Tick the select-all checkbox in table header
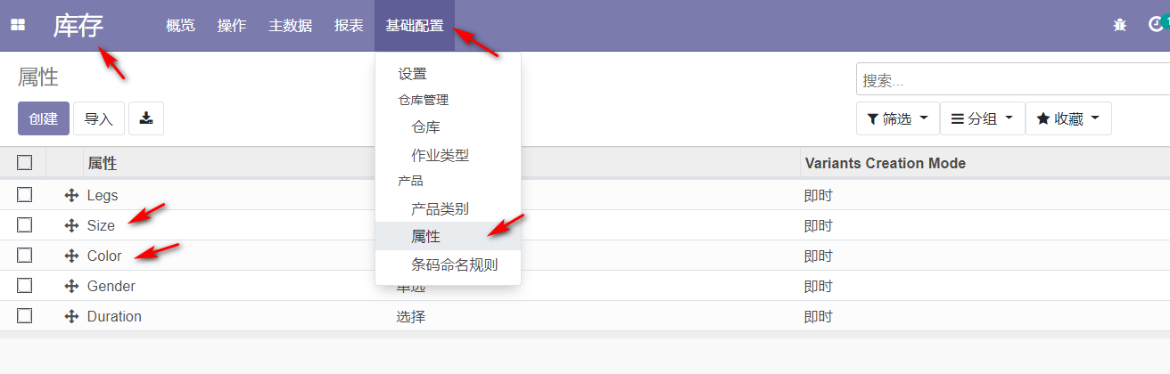The width and height of the screenshot is (1170, 374). [x=25, y=163]
